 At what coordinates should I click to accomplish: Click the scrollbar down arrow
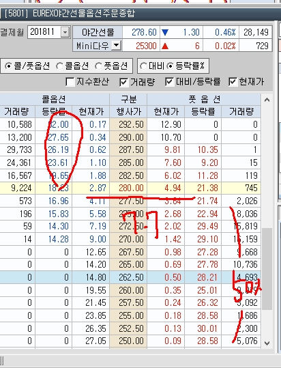tap(267, 343)
